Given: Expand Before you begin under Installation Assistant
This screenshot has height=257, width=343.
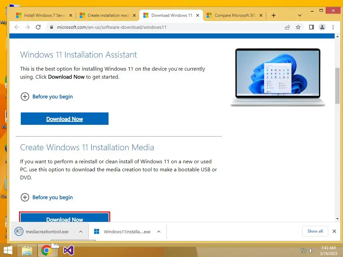Looking at the screenshot, I should tap(47, 97).
